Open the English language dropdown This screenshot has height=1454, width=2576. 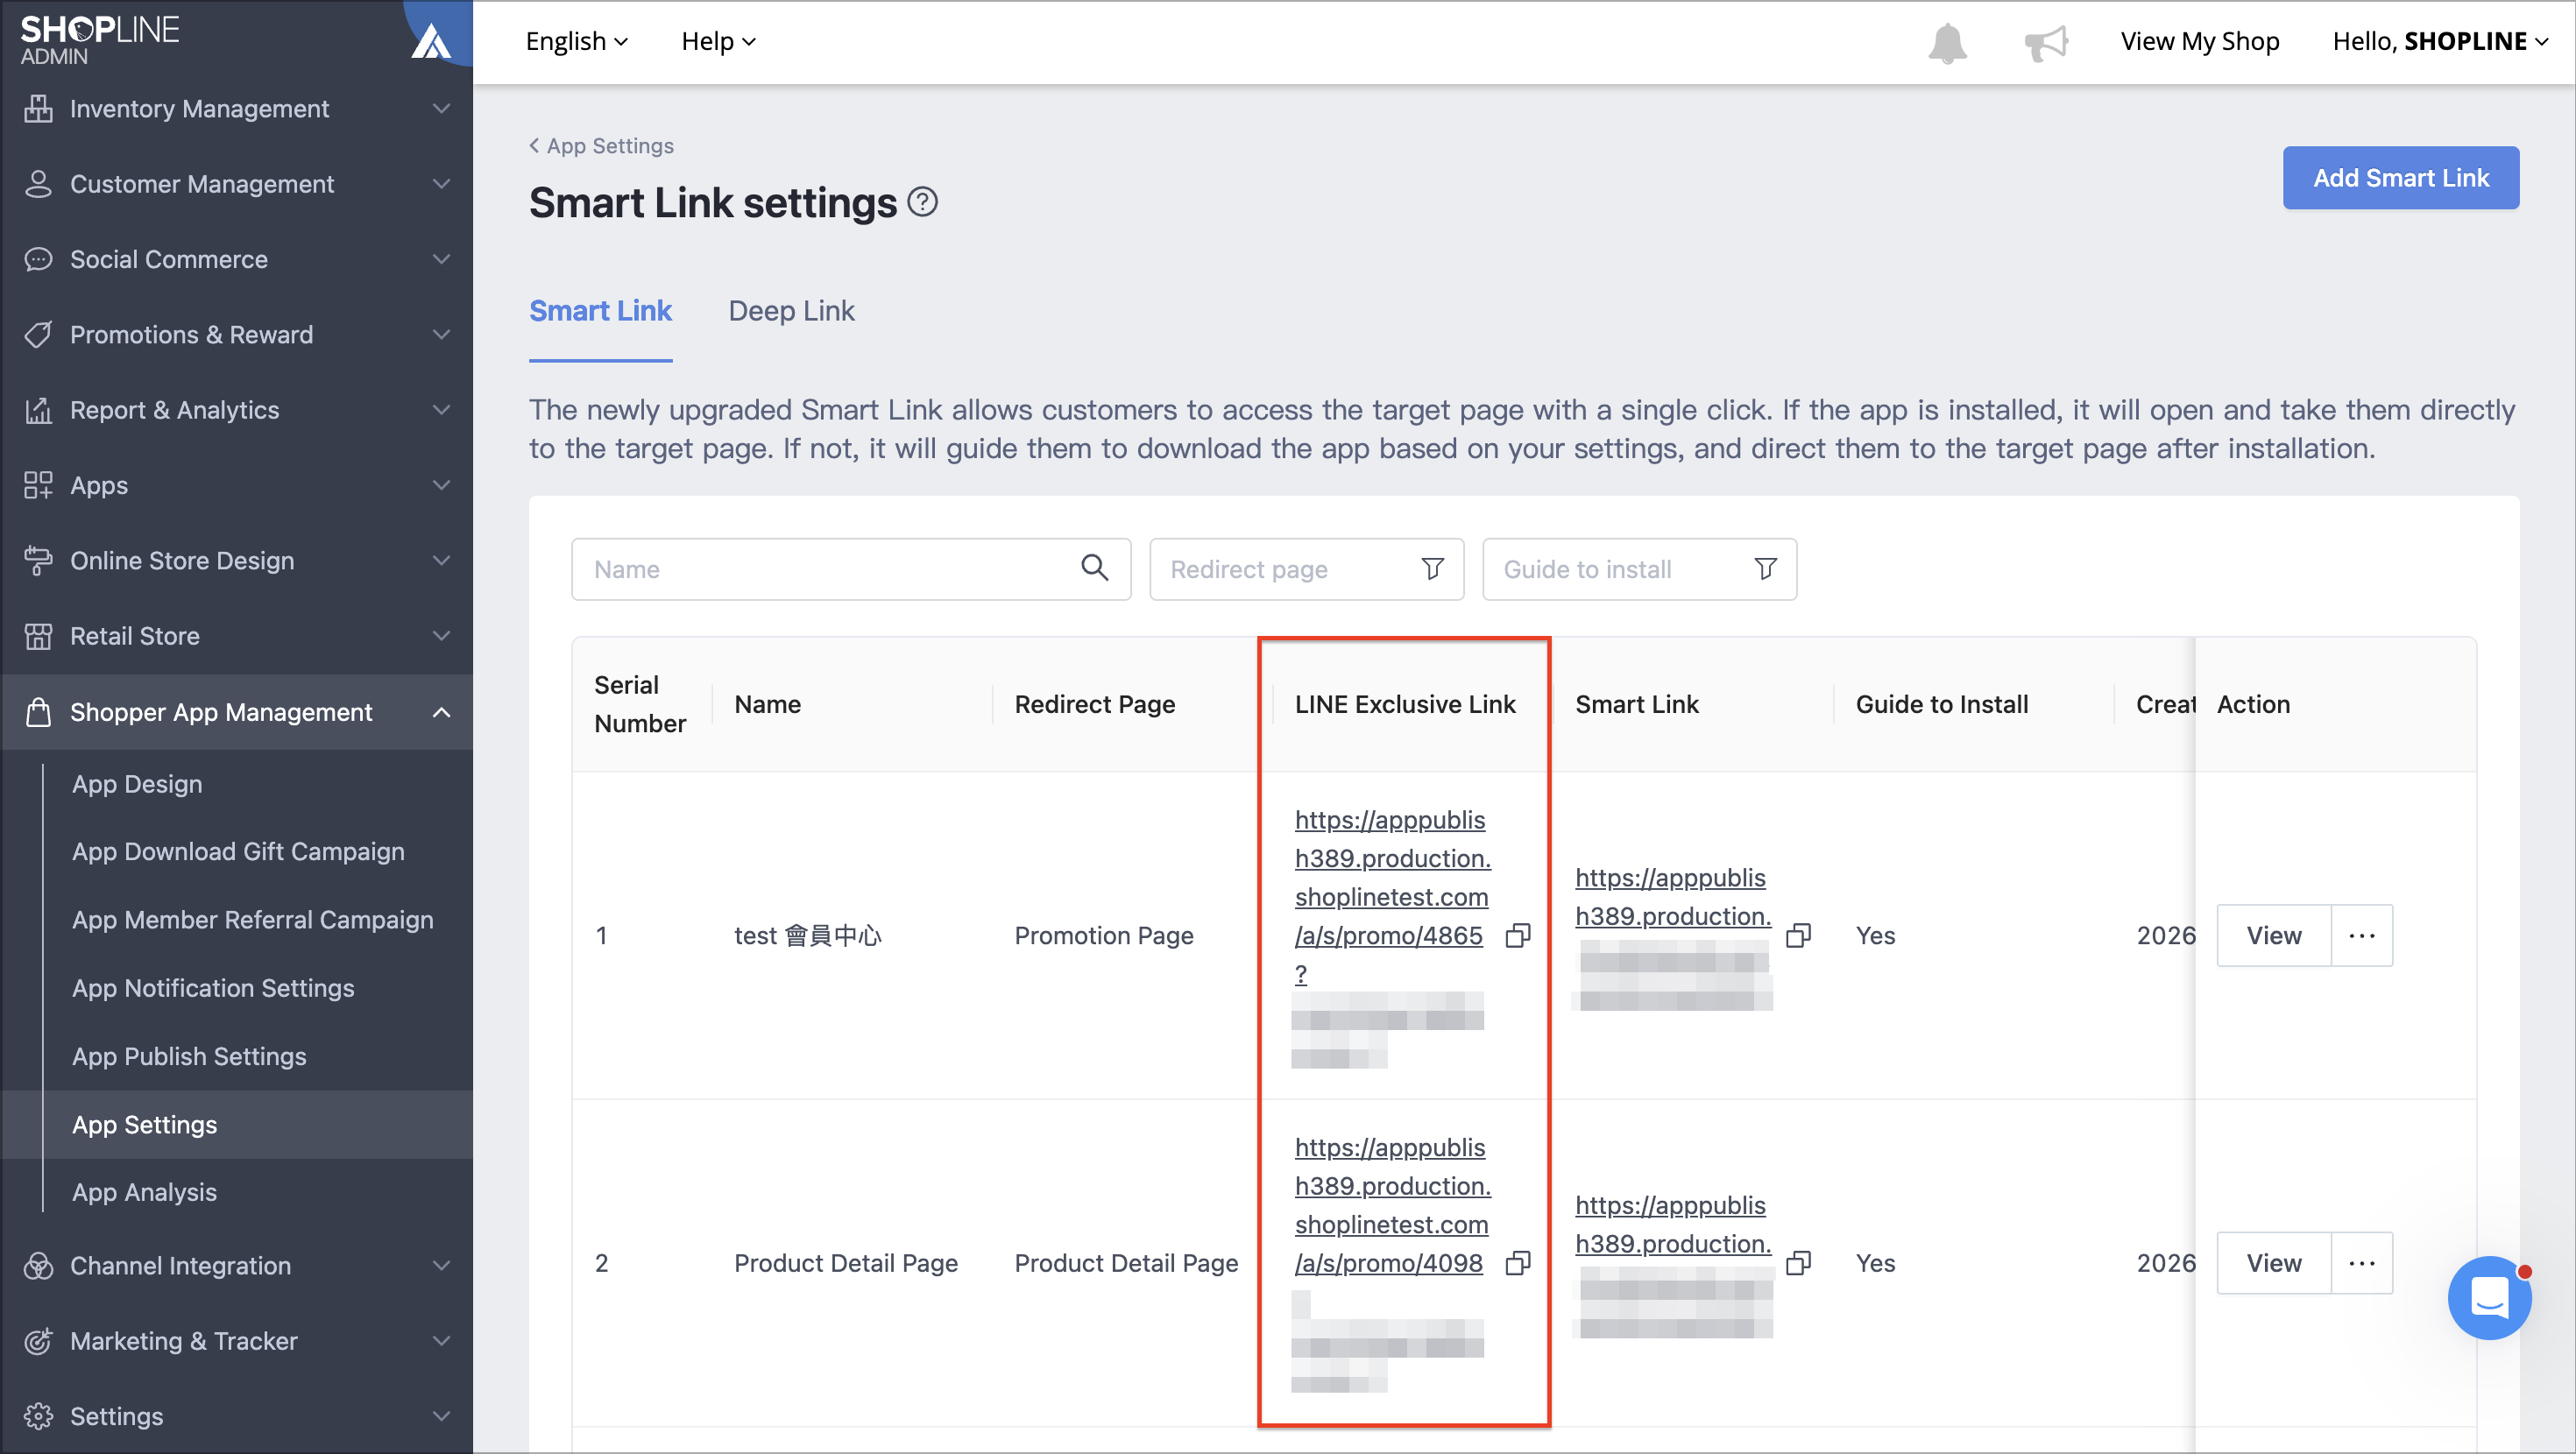click(577, 41)
